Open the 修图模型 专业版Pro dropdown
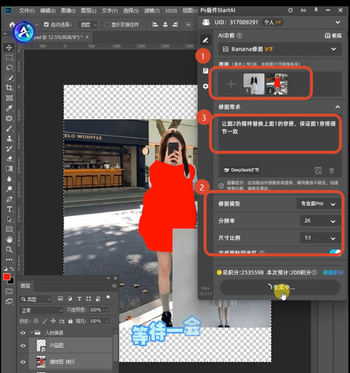350x373 pixels. 318,204
